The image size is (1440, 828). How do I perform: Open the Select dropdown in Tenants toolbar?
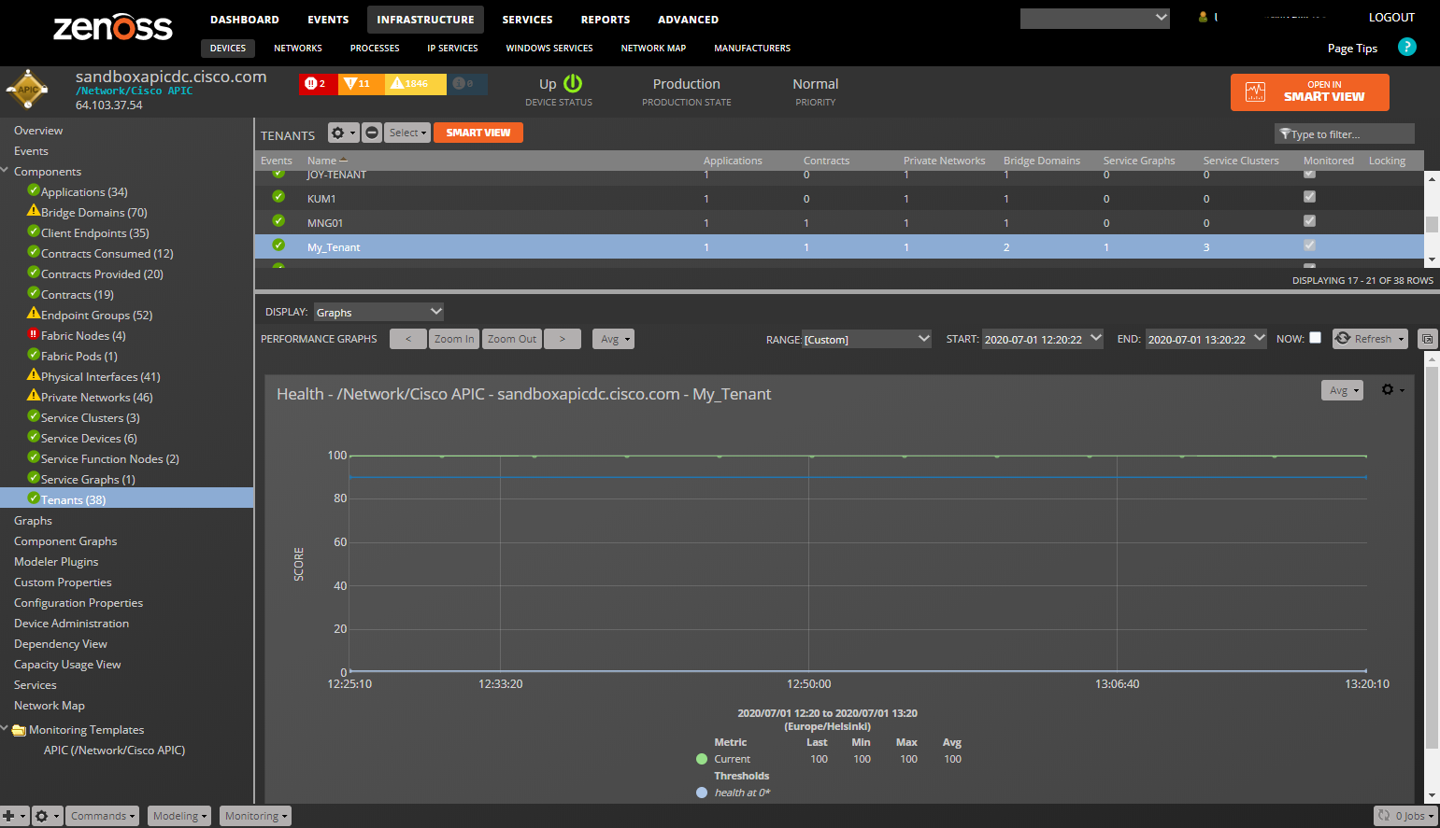[x=407, y=133]
